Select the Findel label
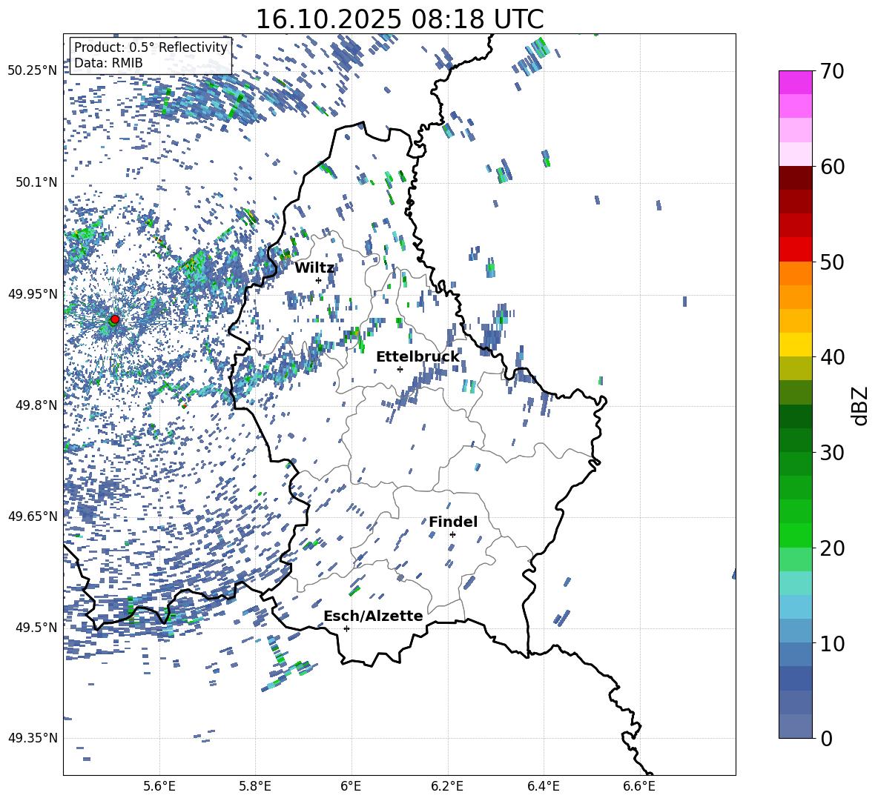 click(453, 522)
